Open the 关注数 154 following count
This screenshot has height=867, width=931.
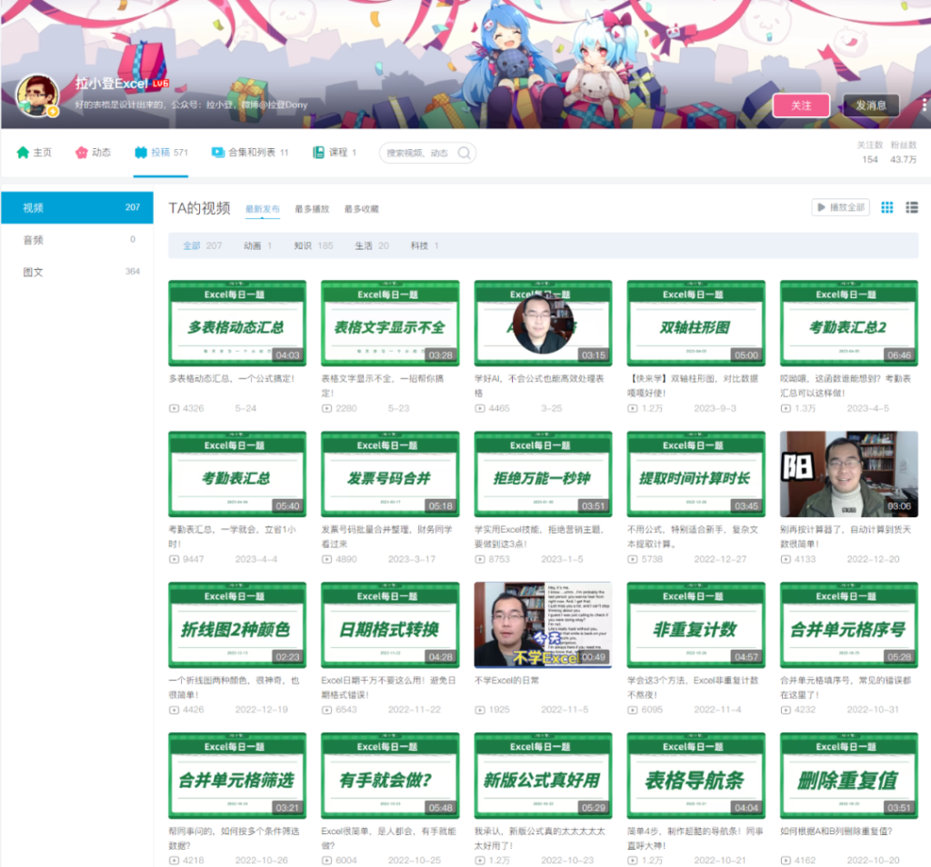[x=870, y=153]
